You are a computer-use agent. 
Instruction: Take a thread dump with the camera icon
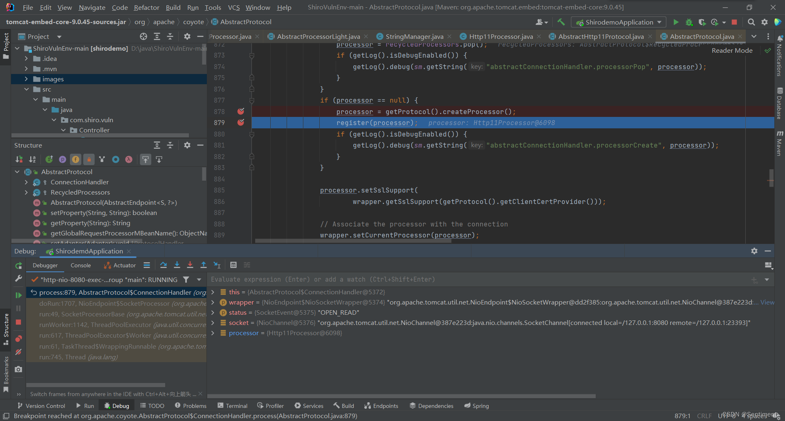point(18,369)
